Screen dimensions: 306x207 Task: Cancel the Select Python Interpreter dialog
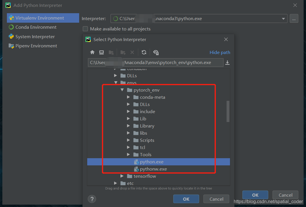216,199
